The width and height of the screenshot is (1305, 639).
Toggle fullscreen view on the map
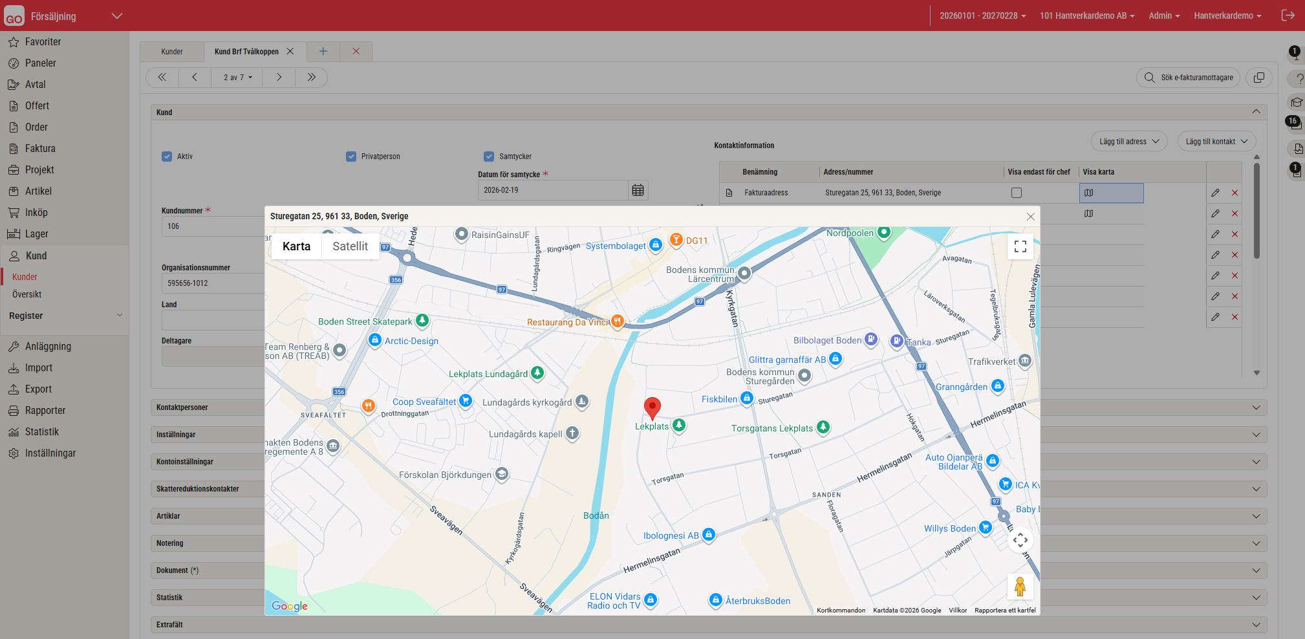(x=1020, y=246)
